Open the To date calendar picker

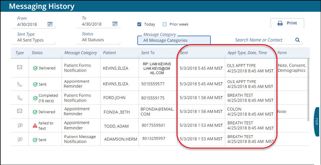pyautogui.click(x=115, y=24)
